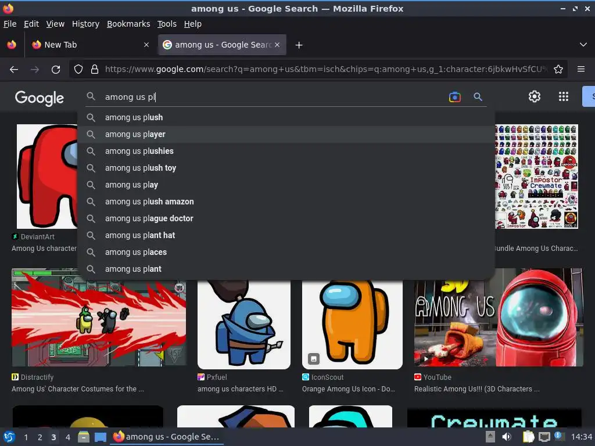Choose suggestion among us plant hat
The height and width of the screenshot is (446, 595).
(x=286, y=235)
